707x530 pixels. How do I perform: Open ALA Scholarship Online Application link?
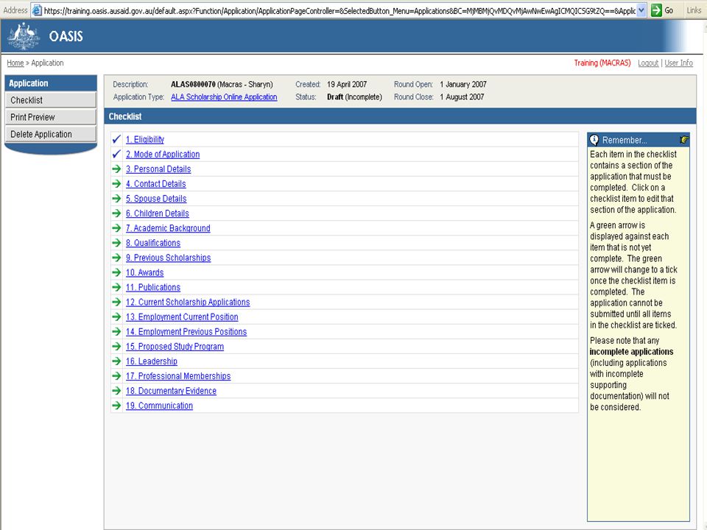tap(224, 97)
